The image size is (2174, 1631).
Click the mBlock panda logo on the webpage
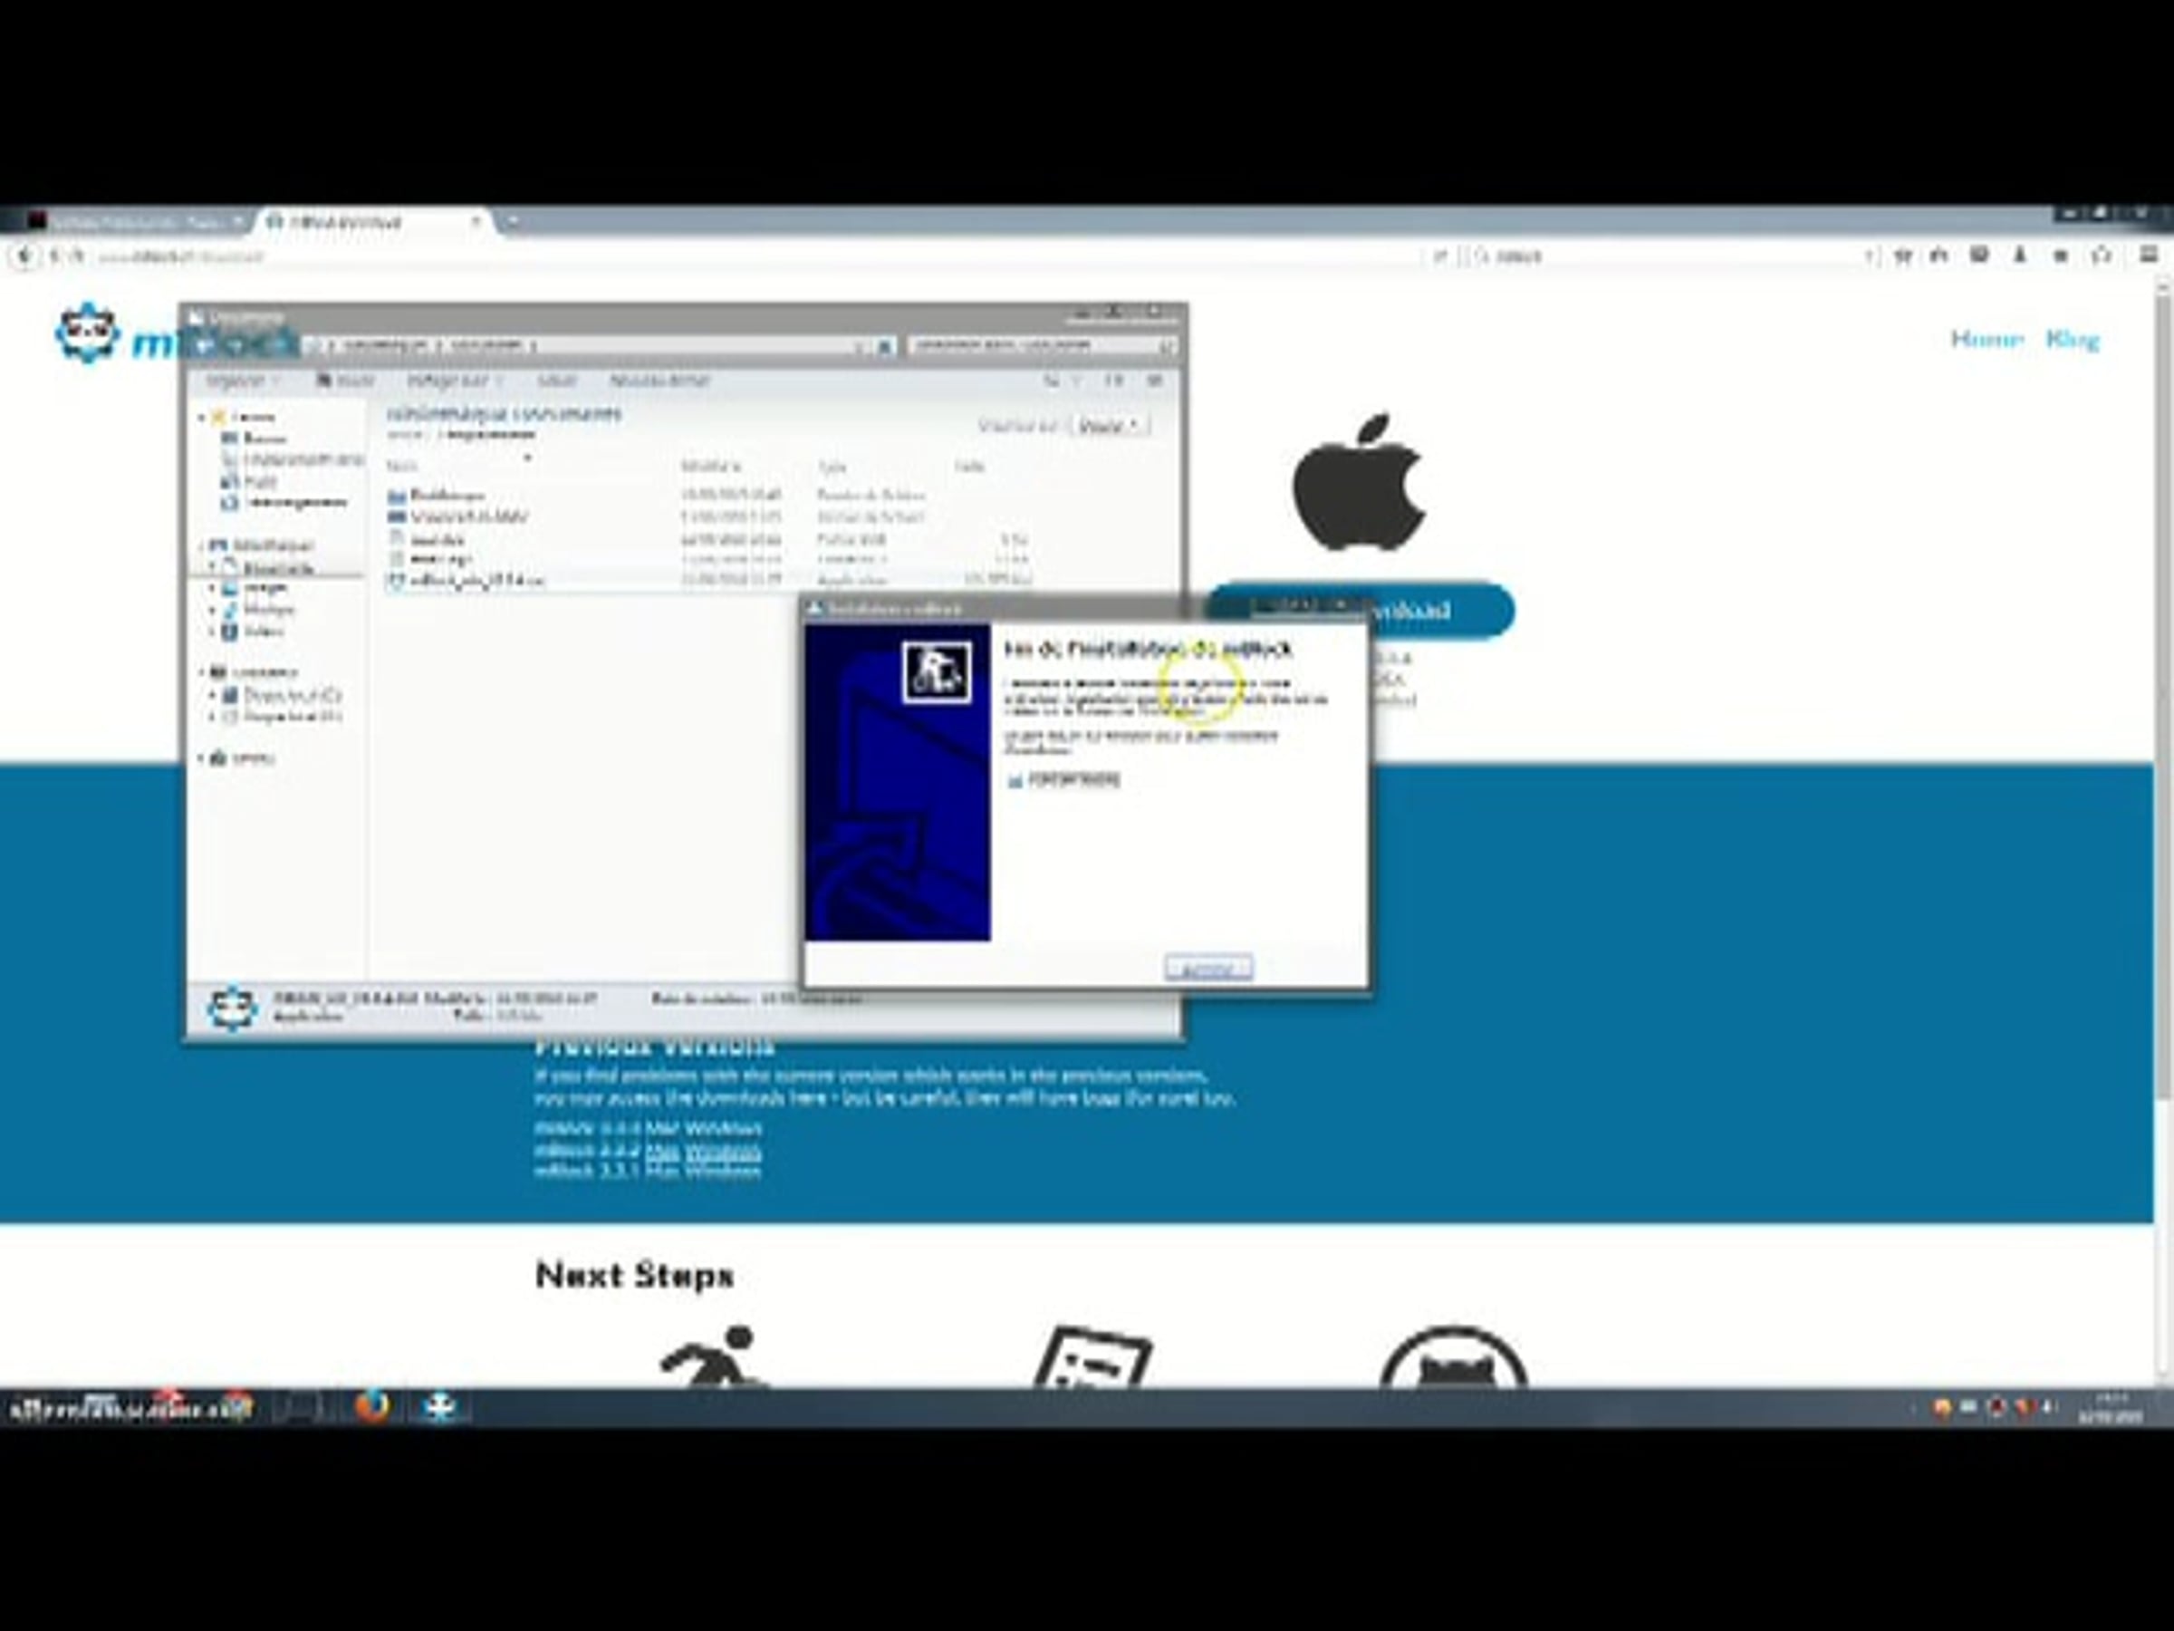click(x=86, y=334)
